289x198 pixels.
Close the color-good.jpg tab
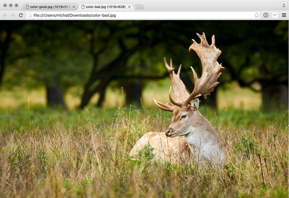click(x=74, y=7)
